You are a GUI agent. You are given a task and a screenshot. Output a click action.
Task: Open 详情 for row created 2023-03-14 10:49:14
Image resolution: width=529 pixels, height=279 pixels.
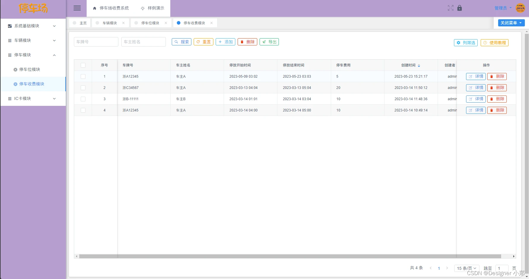pos(476,110)
